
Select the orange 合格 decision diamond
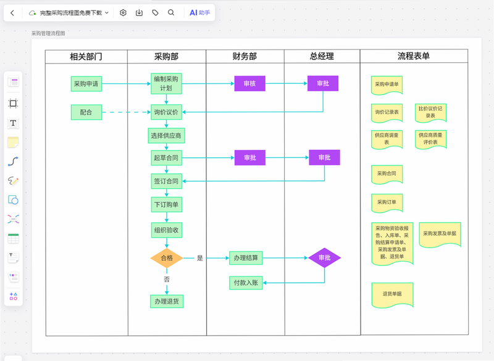[167, 258]
